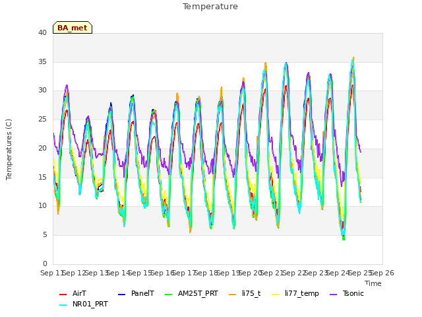Click the BA_met annotation box
The image size is (422, 317).
click(x=73, y=28)
